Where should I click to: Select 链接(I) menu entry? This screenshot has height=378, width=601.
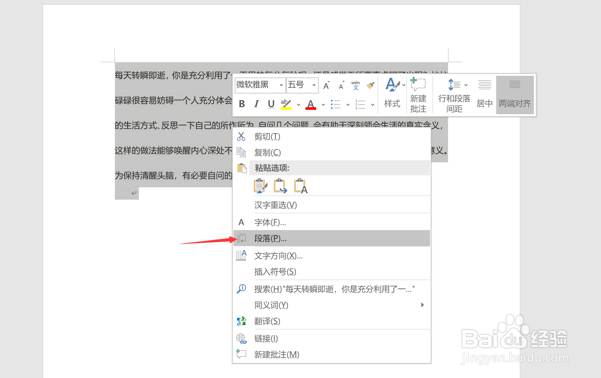(332, 339)
